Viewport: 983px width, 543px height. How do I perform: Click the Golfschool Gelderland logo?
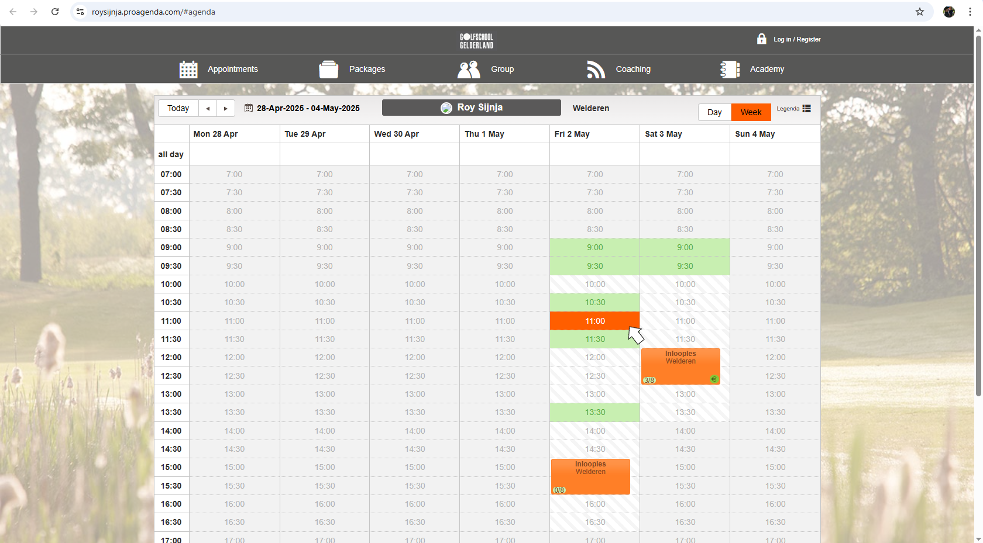click(476, 40)
